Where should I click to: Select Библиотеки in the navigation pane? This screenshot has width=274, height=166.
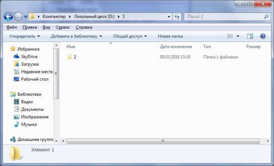point(29,94)
